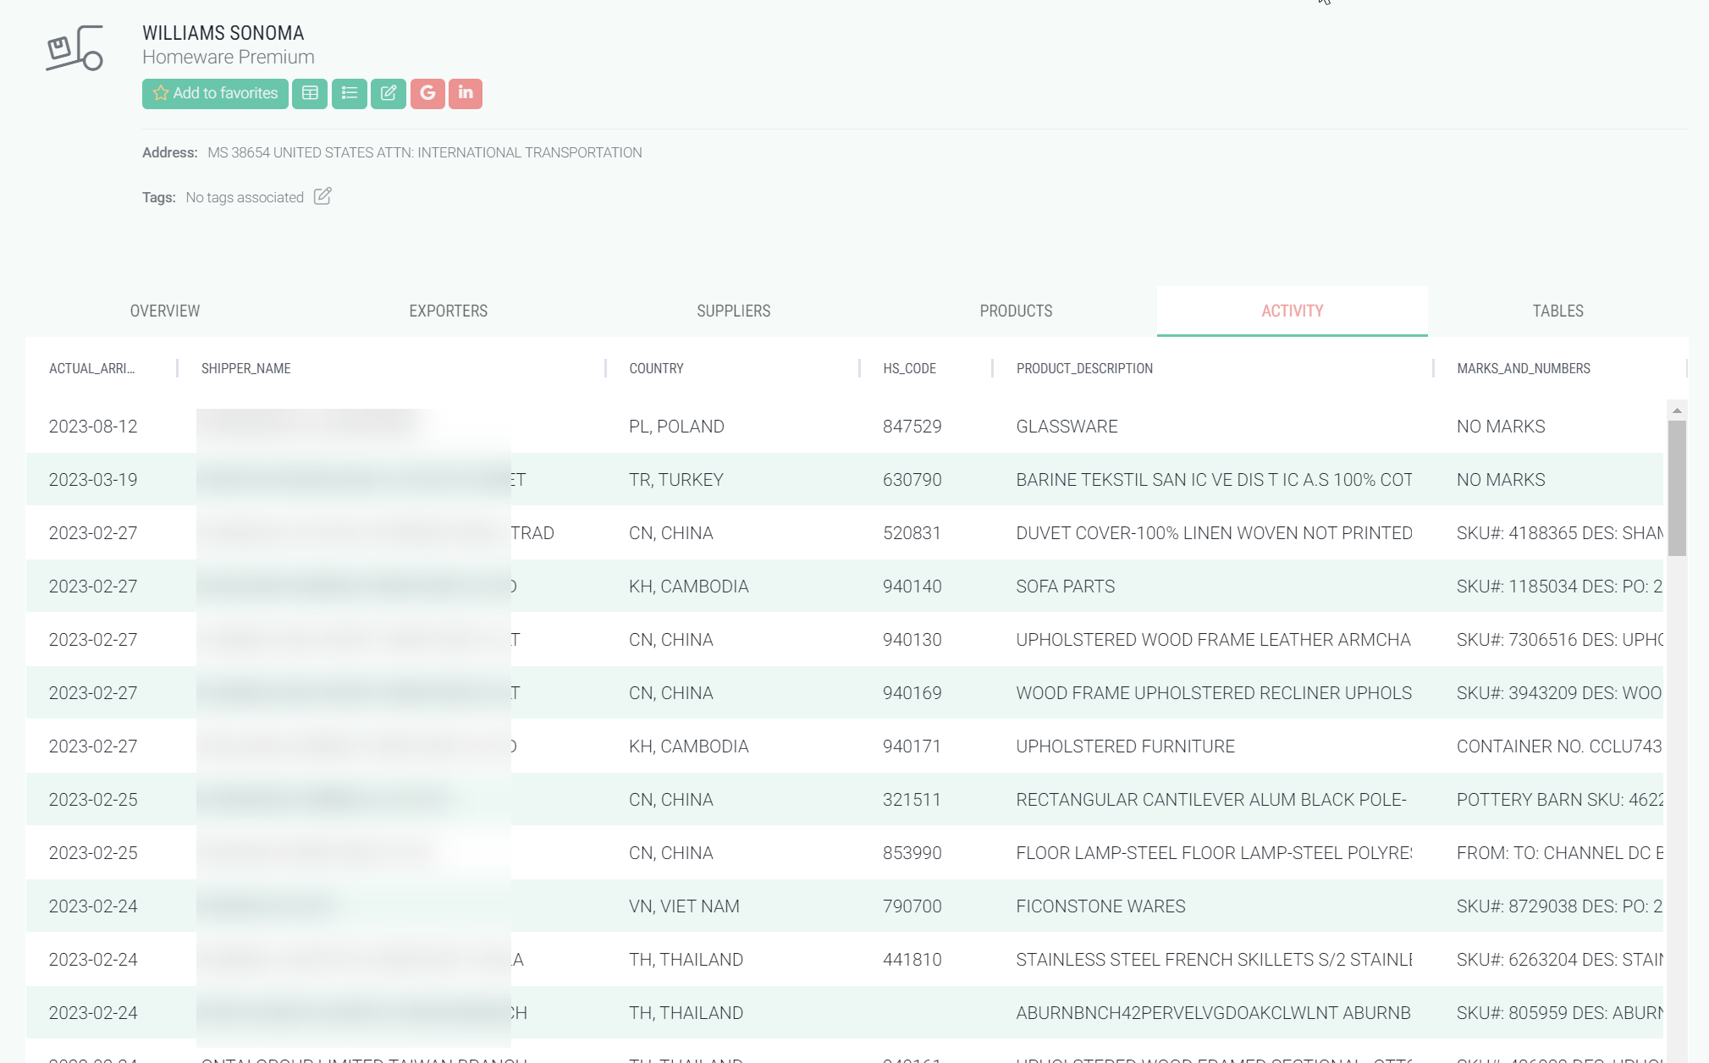
Task: Click the vertical scrollbar thumb
Action: point(1677,488)
